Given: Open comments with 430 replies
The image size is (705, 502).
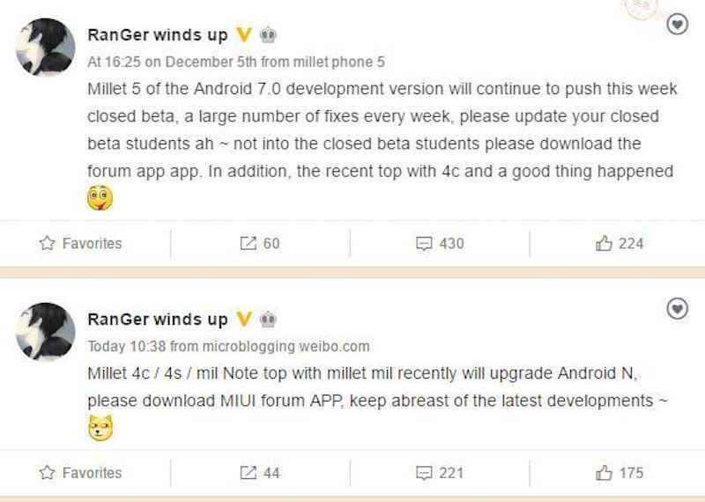Looking at the screenshot, I should pyautogui.click(x=439, y=243).
